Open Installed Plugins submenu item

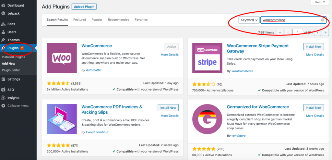click(13, 57)
